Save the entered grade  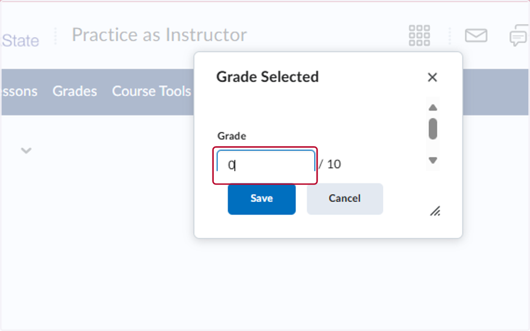point(261,199)
